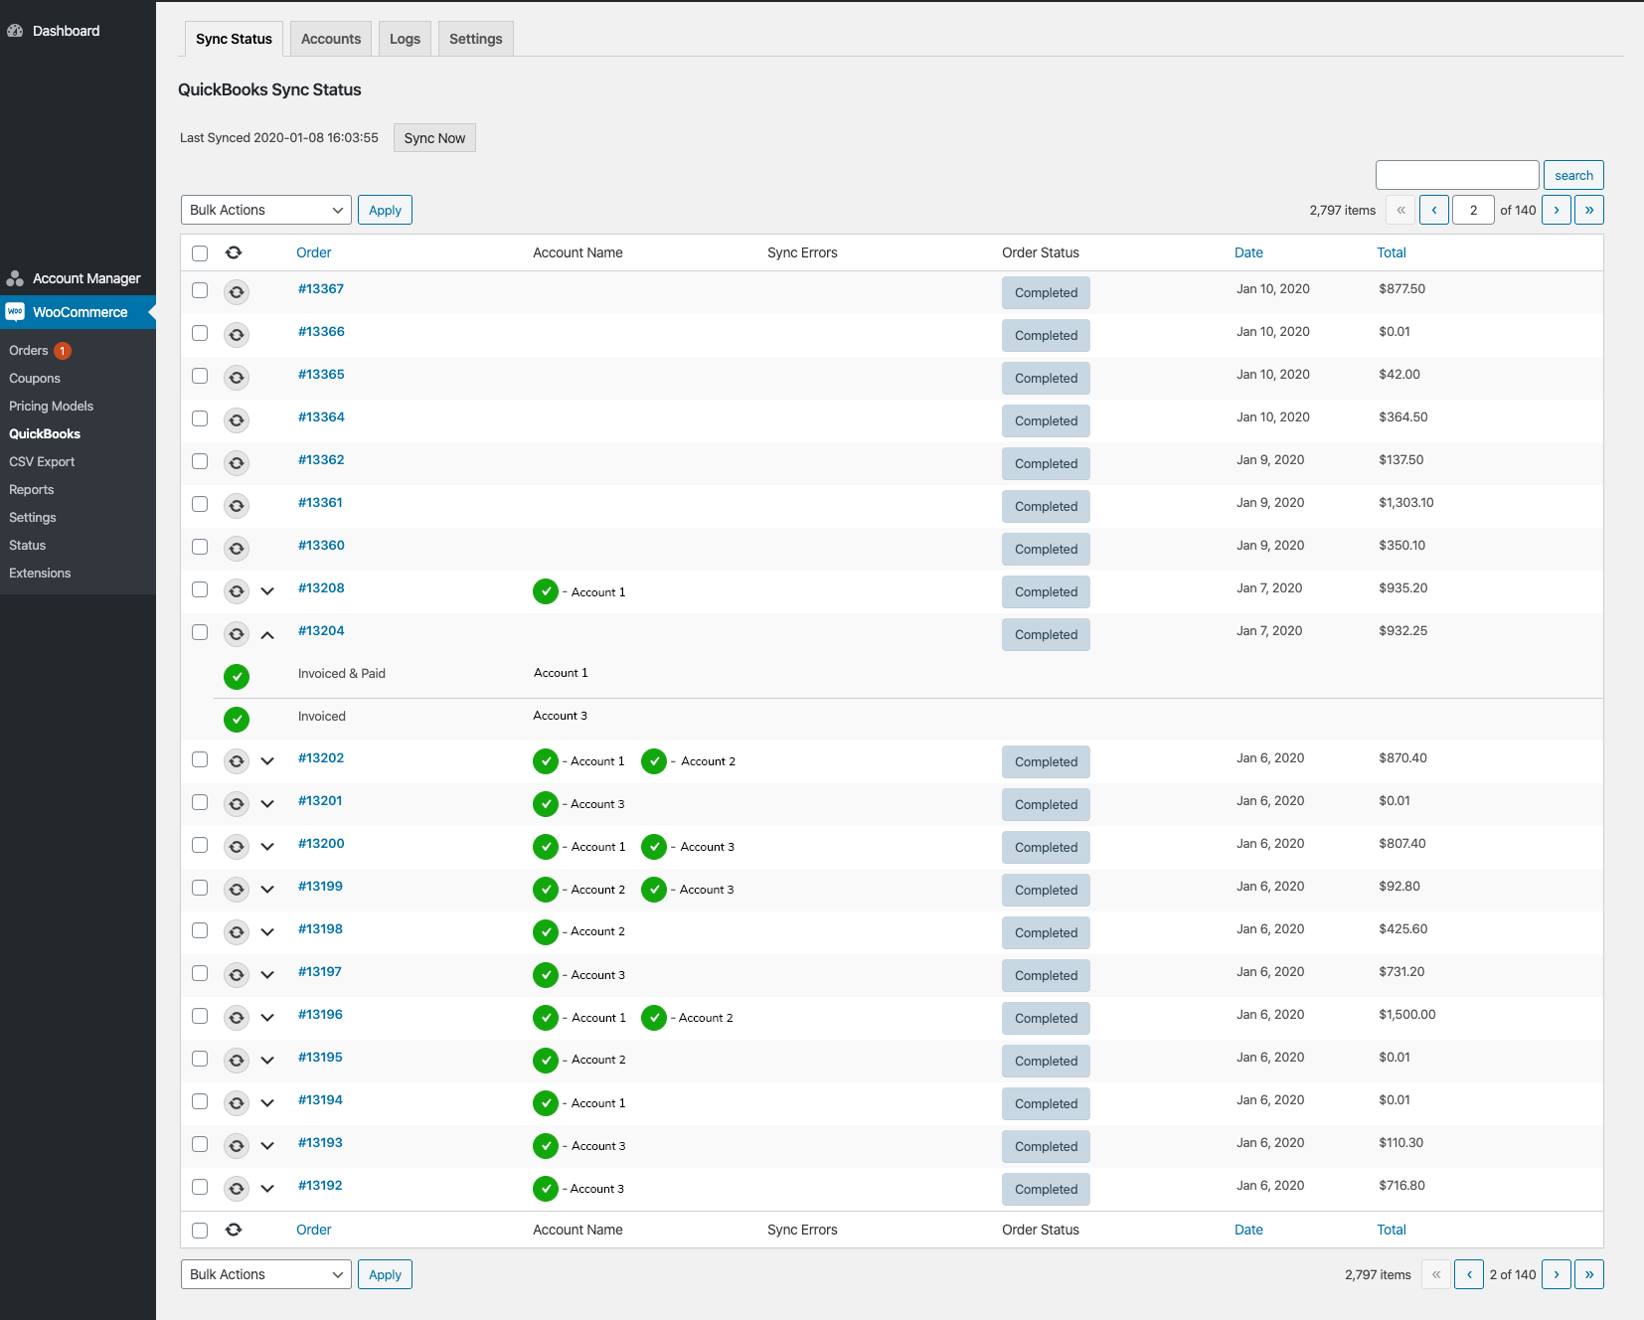This screenshot has width=1644, height=1320.
Task: Click the sync column header icon at top
Action: (x=234, y=252)
